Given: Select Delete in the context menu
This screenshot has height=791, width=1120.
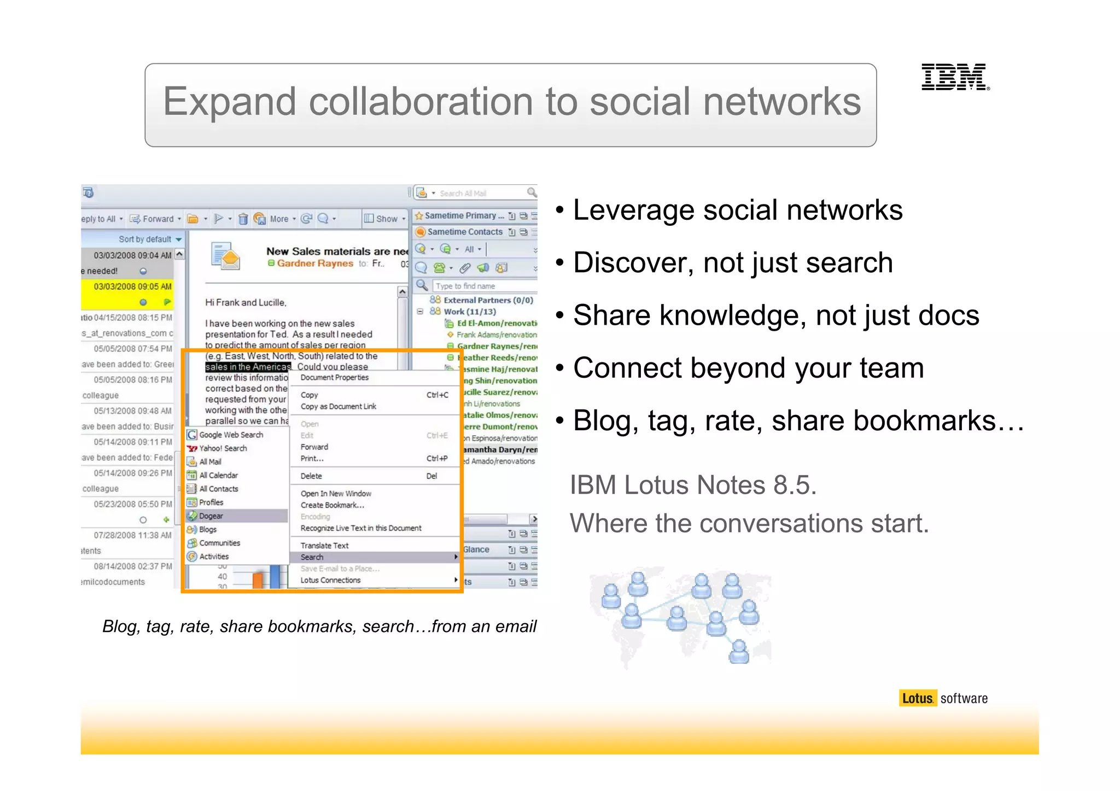Looking at the screenshot, I should (374, 476).
